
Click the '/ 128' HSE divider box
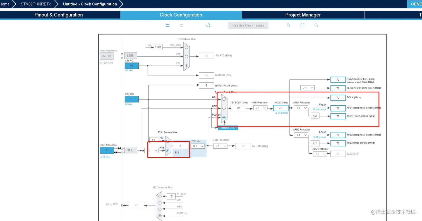click(158, 47)
